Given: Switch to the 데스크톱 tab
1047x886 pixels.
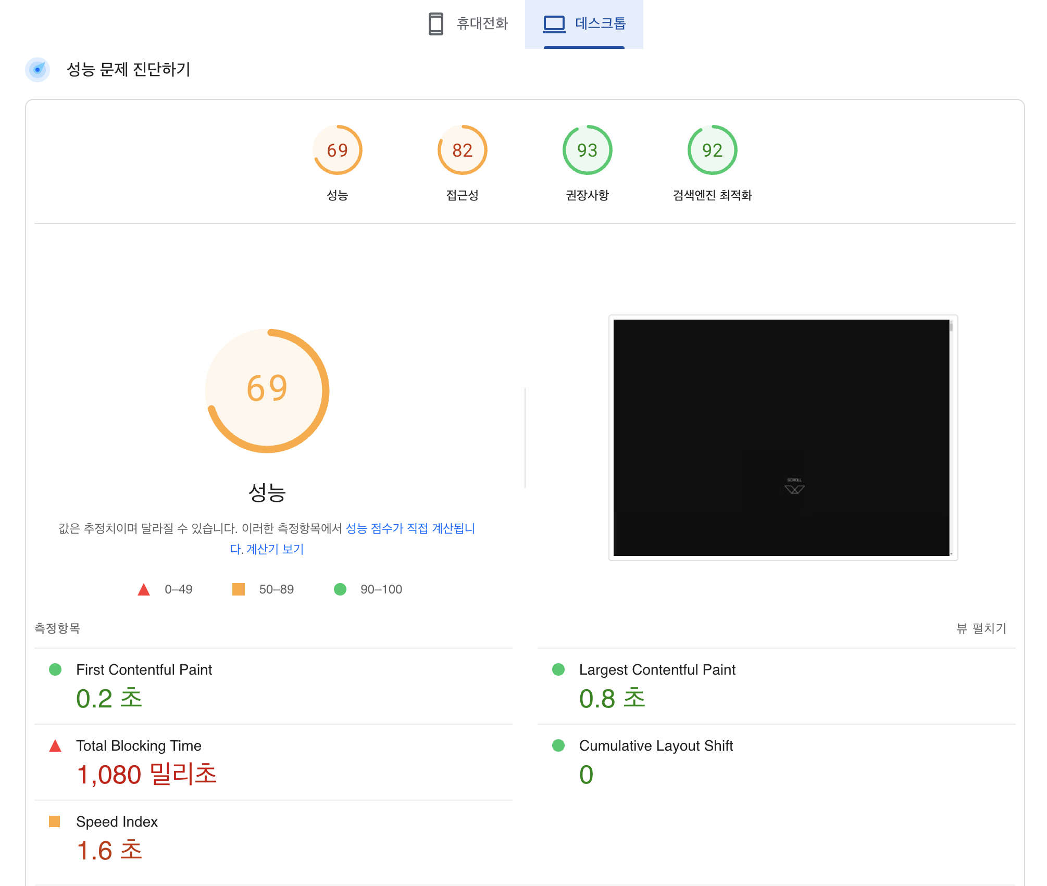Looking at the screenshot, I should (x=600, y=24).
